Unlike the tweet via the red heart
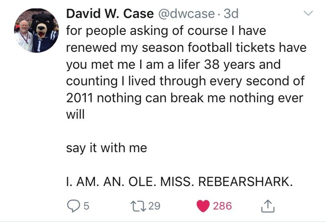326x222 pixels. coord(204,206)
